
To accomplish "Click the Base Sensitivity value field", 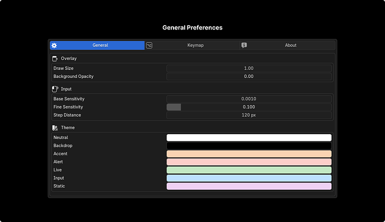I will pyautogui.click(x=249, y=99).
